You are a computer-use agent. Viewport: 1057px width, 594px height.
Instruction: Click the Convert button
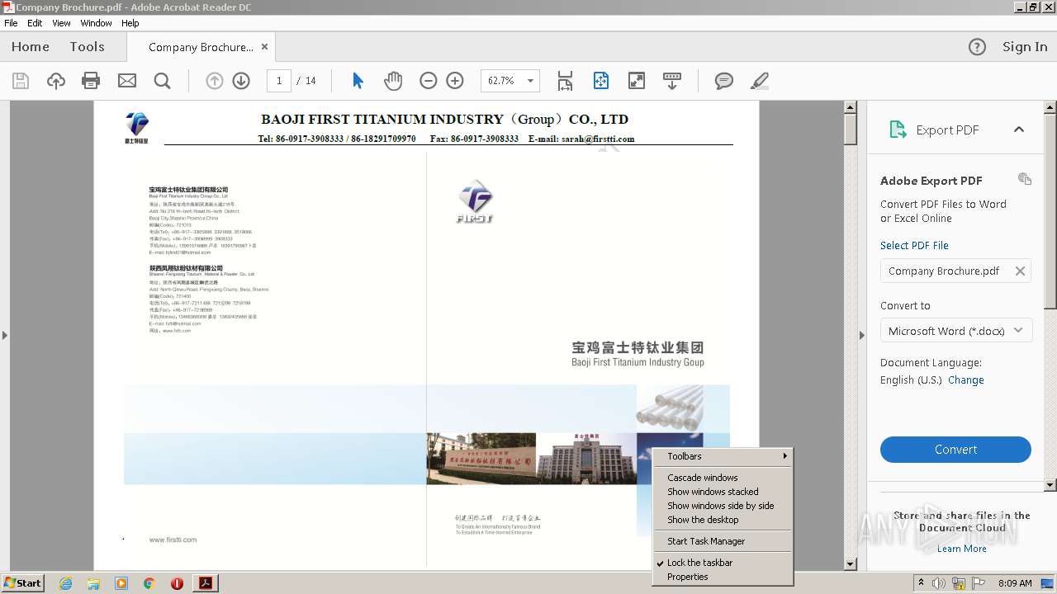955,450
